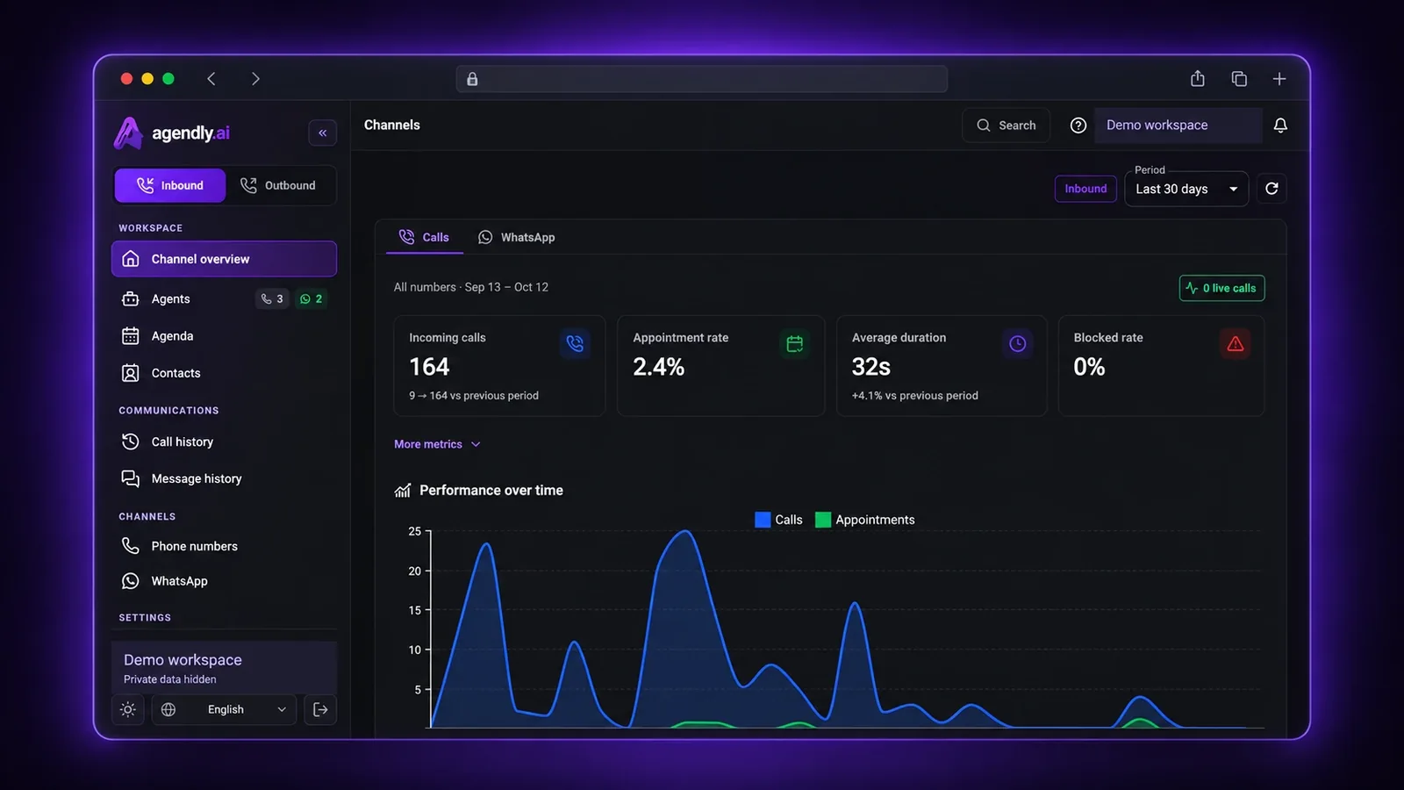
Task: Click the browser address bar
Action: point(702,79)
